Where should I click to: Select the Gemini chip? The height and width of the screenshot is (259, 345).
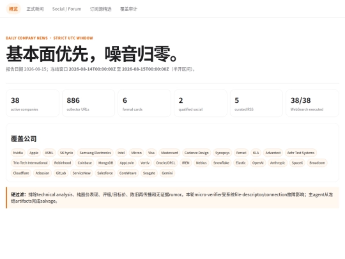pos(167,173)
